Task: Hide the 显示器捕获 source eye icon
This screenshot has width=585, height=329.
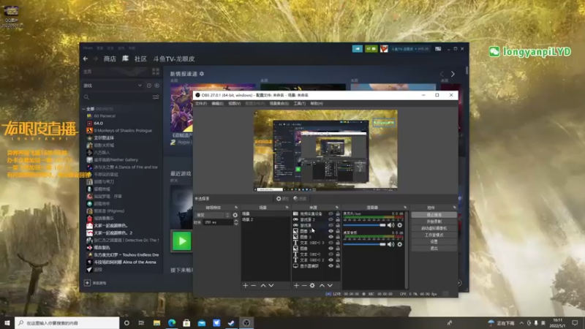Action: 331,266
